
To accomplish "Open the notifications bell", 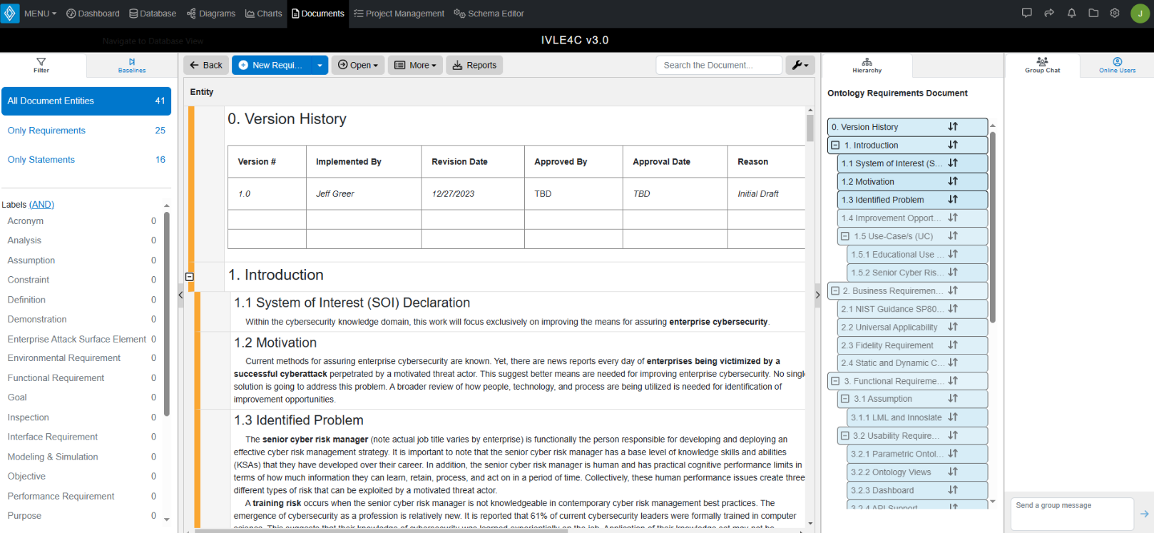I will point(1071,13).
